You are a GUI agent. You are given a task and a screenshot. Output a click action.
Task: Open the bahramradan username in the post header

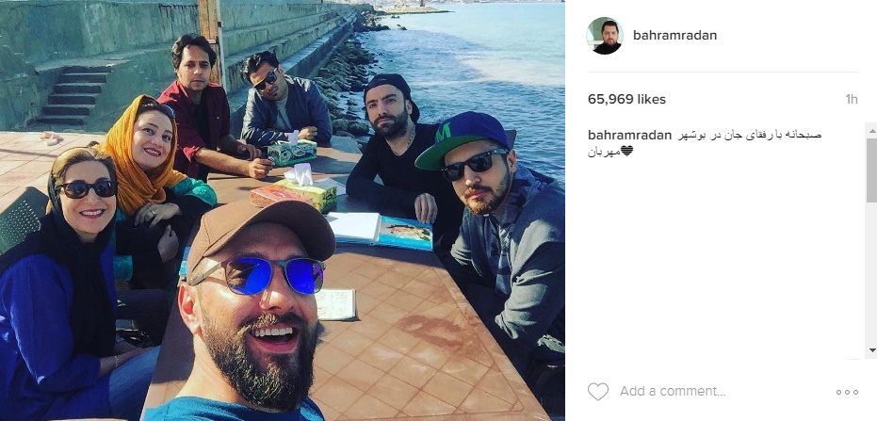pyautogui.click(x=674, y=35)
